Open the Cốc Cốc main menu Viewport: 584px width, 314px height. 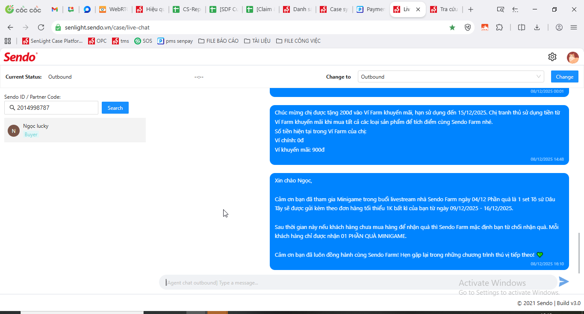click(x=574, y=27)
